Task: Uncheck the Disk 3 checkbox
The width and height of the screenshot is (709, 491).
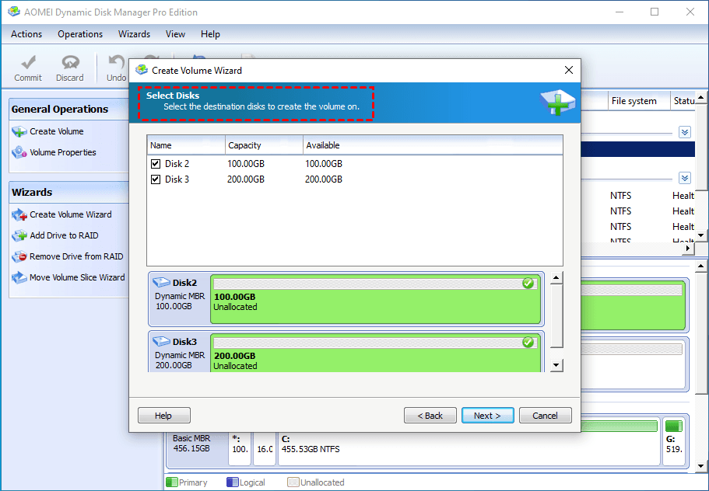Action: [156, 179]
